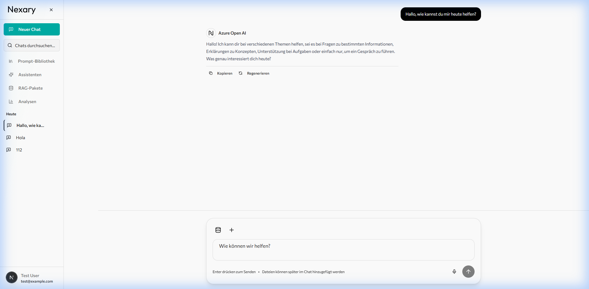Focus the 'Wie können wir helfen?' message field
Image resolution: width=589 pixels, height=289 pixels.
click(x=343, y=250)
